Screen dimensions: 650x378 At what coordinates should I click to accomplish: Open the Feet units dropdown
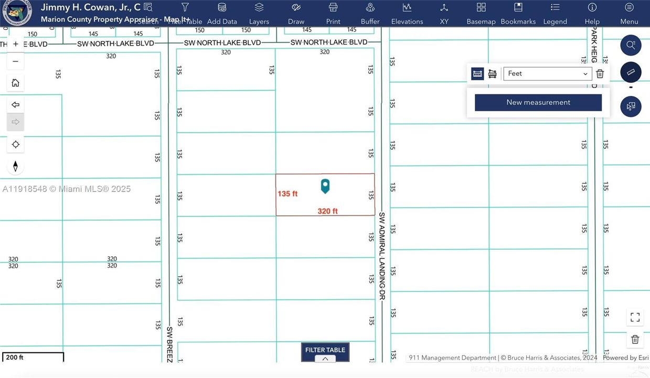(547, 73)
